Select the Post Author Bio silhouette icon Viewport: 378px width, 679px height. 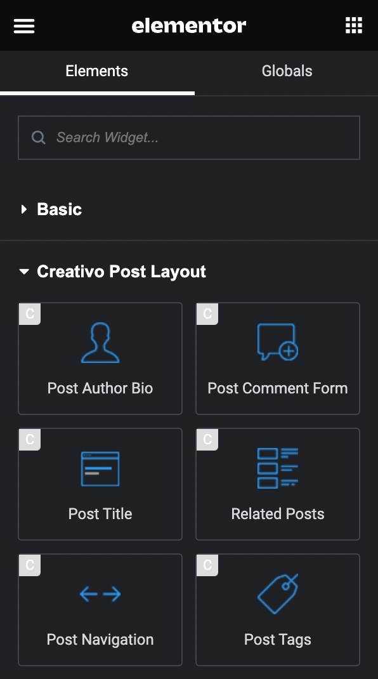click(100, 343)
